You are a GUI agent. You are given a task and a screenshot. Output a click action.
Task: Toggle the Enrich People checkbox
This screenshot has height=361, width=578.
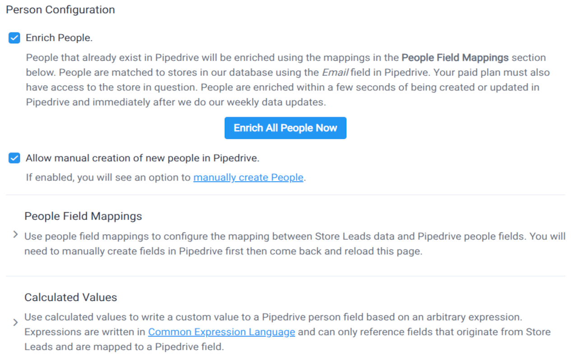(14, 38)
